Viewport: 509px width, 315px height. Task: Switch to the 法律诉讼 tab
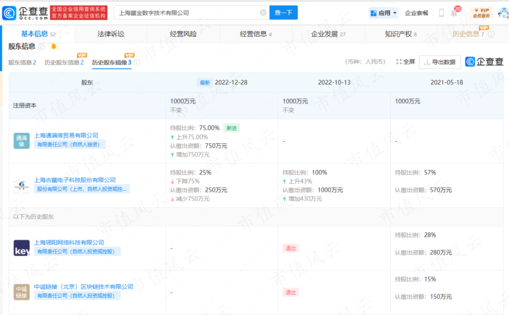[111, 34]
